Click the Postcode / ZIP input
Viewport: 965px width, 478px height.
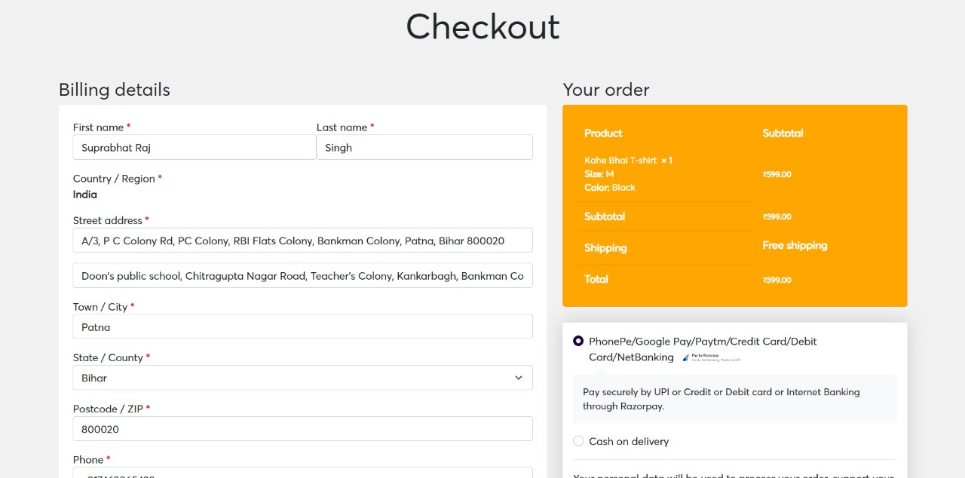pyautogui.click(x=302, y=429)
